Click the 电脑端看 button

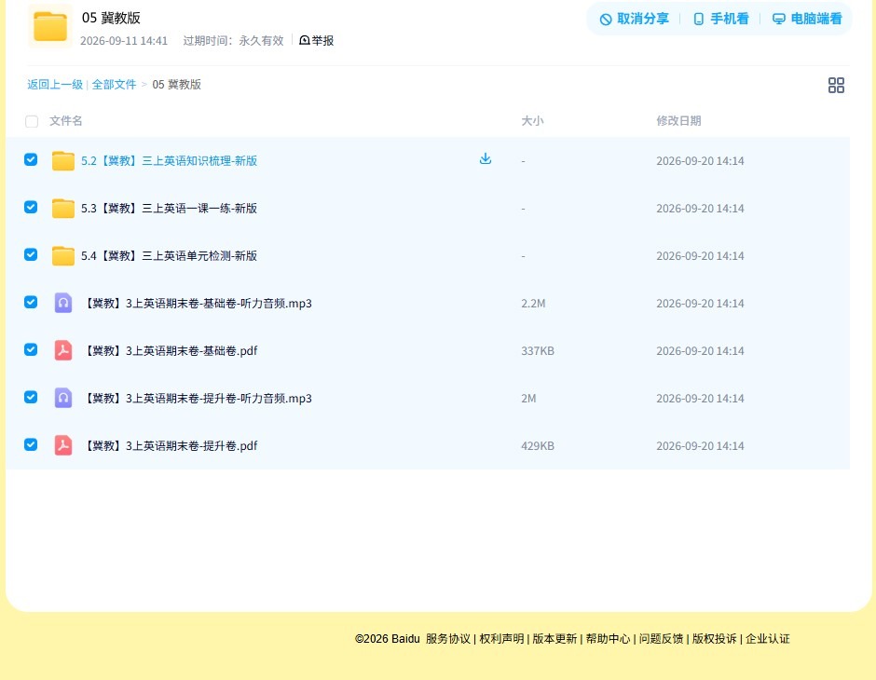pos(807,19)
